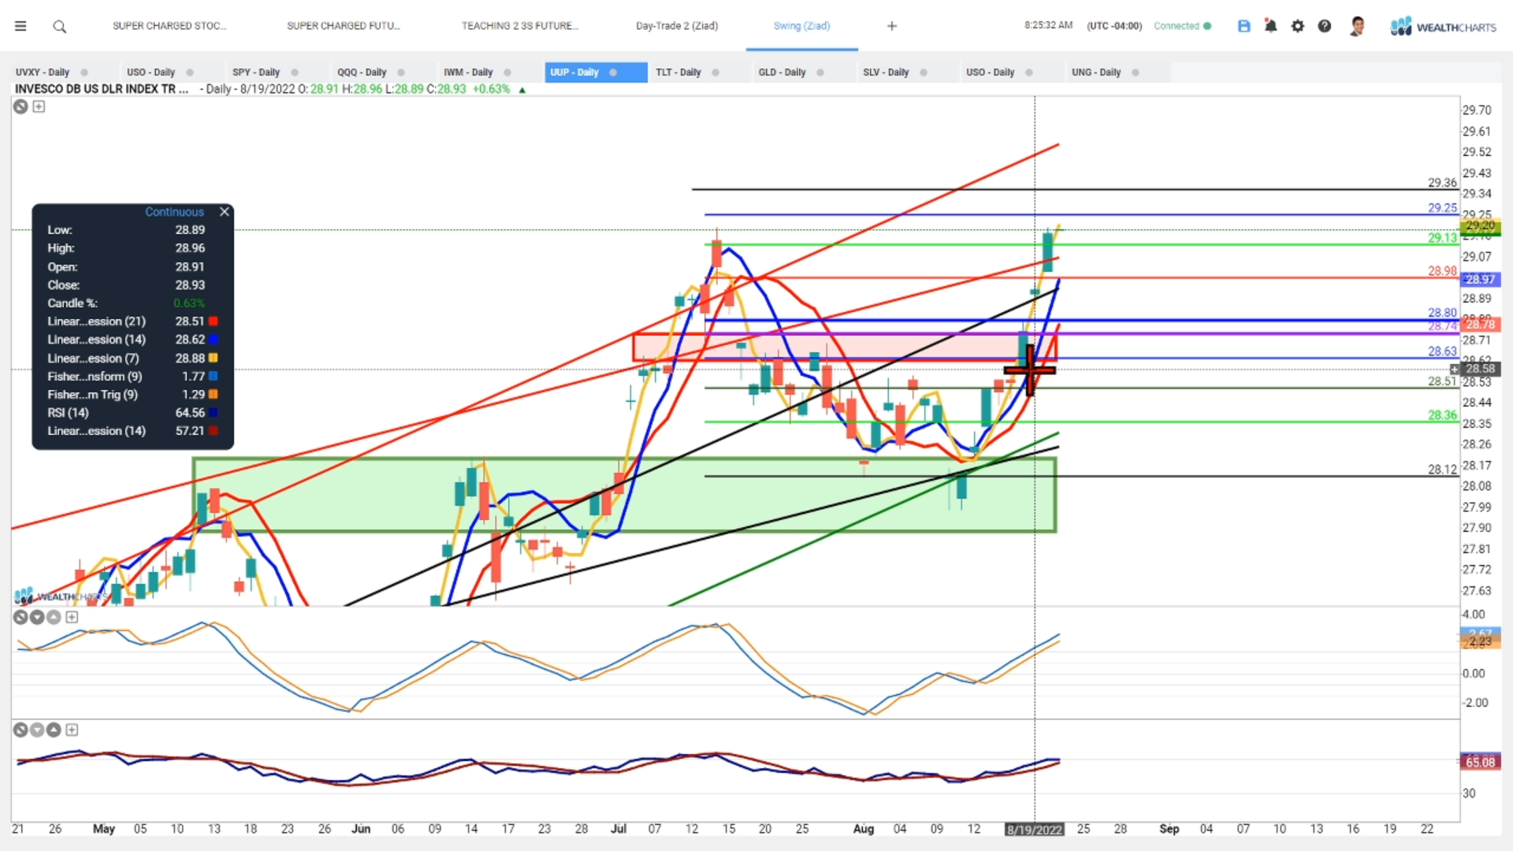Viewport: 1513px width, 851px height.
Task: Click the 65.08 RSI axis label
Action: click(x=1481, y=762)
